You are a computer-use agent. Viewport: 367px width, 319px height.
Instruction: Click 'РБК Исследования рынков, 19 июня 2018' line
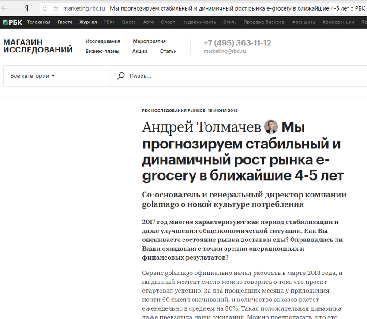click(190, 111)
